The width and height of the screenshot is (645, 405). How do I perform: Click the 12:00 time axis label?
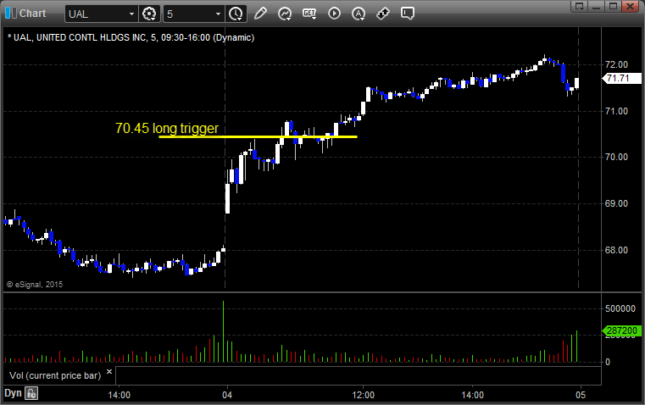[x=364, y=395]
